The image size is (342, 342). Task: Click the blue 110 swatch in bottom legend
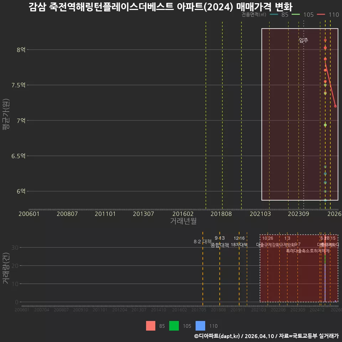[200, 326]
